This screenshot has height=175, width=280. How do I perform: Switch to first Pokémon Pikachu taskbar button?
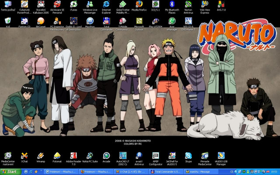pos(61,172)
